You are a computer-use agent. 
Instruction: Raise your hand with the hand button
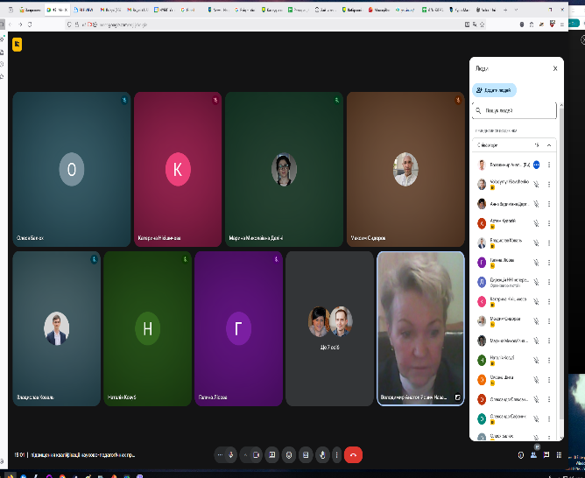(x=322, y=455)
